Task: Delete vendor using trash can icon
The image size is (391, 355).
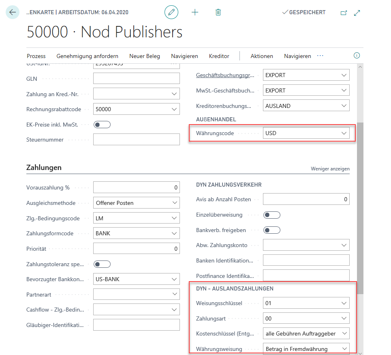Action: [218, 12]
